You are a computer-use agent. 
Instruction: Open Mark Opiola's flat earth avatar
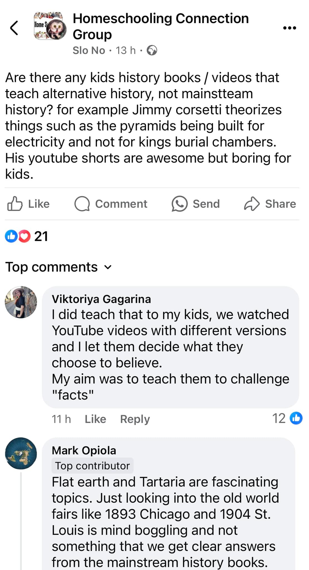point(21,453)
